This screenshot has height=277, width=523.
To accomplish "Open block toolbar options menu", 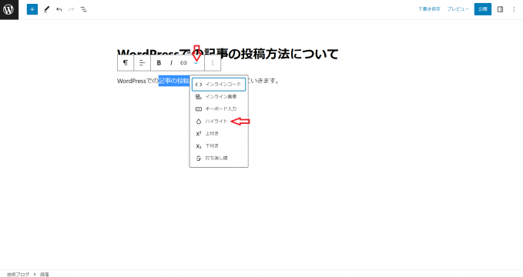I will pyautogui.click(x=213, y=62).
